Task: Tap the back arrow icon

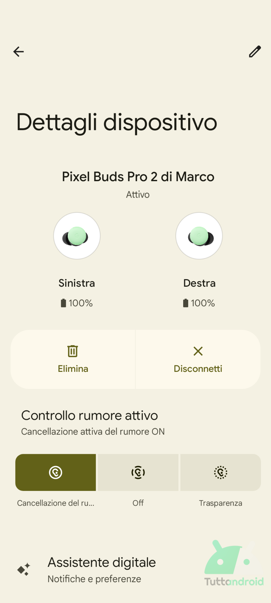Action: click(19, 52)
